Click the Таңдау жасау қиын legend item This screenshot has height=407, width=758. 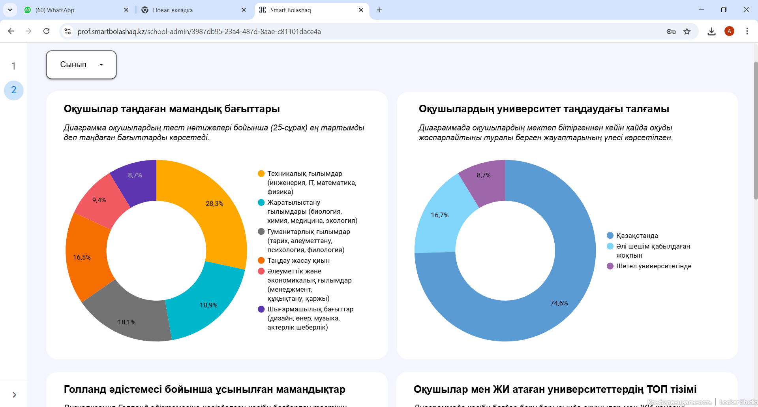tap(298, 260)
